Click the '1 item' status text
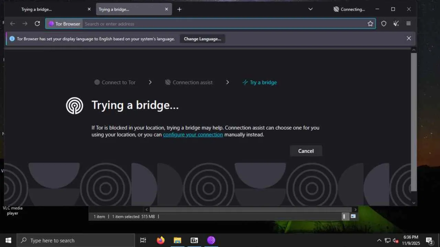The width and height of the screenshot is (440, 247). (99, 216)
